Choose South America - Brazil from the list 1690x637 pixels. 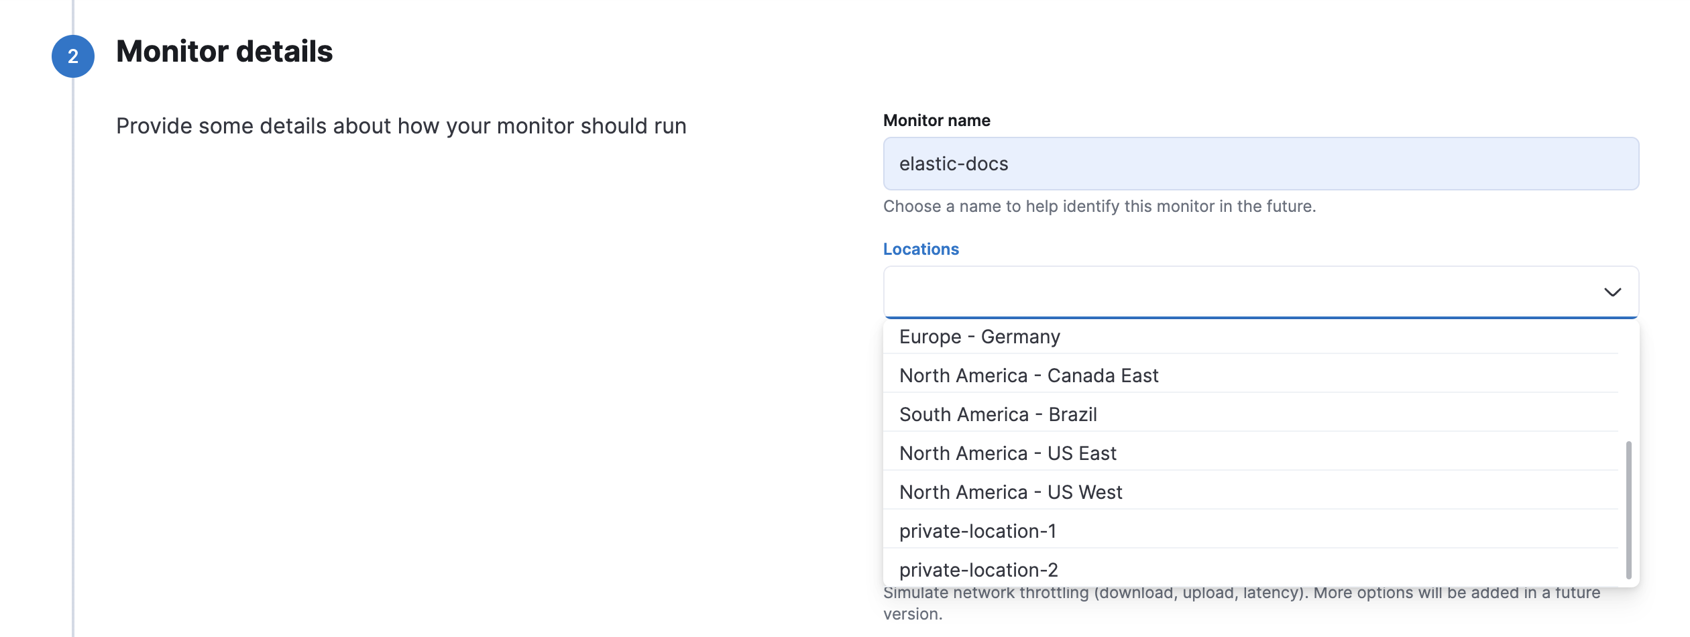(x=998, y=414)
